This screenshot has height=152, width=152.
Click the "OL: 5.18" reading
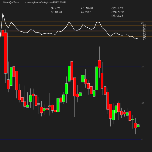click(117, 16)
